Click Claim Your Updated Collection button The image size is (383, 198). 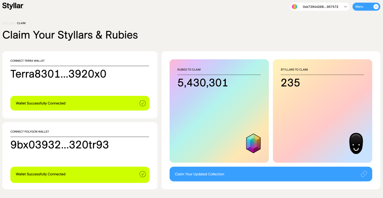coord(271,174)
